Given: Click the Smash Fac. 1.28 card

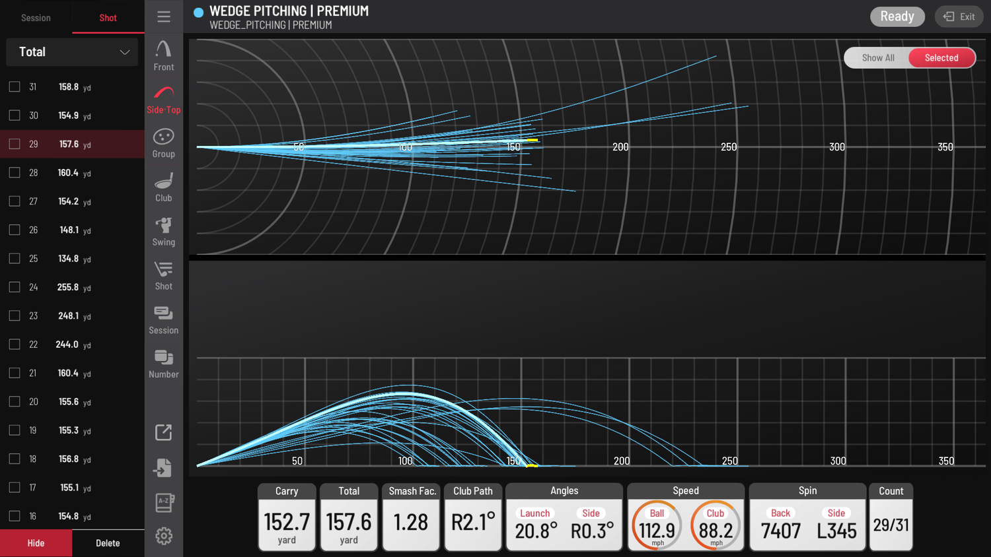Looking at the screenshot, I should [411, 517].
